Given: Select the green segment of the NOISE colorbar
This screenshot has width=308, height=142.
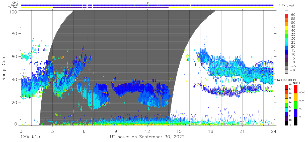Looking at the screenshot, I should click(x=296, y=105).
